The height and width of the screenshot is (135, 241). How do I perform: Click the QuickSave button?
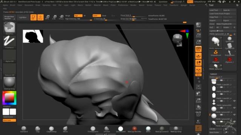click(163, 1)
